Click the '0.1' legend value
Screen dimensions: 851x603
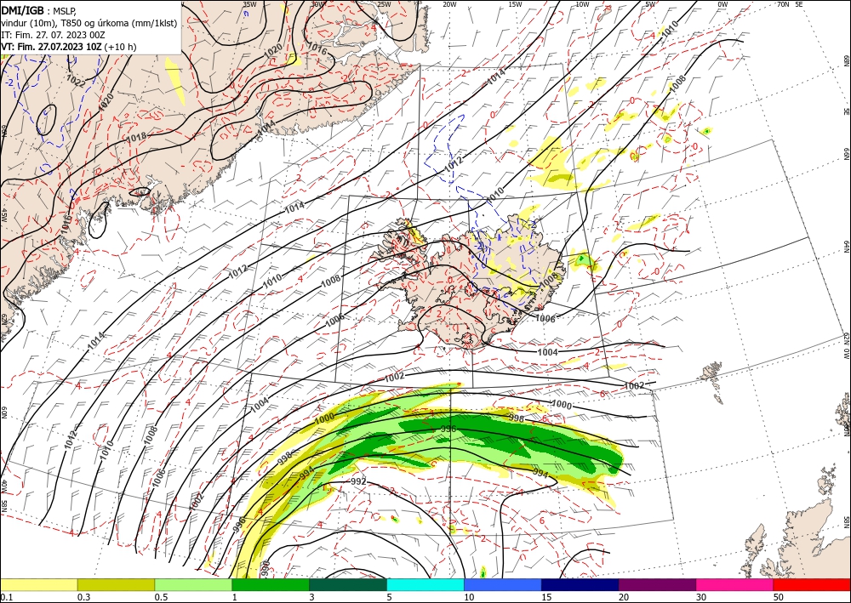coord(6,598)
